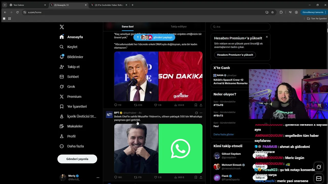Viewport: 328px width, 184px height.
Task: Open Keşfet search page
Action: [68, 47]
